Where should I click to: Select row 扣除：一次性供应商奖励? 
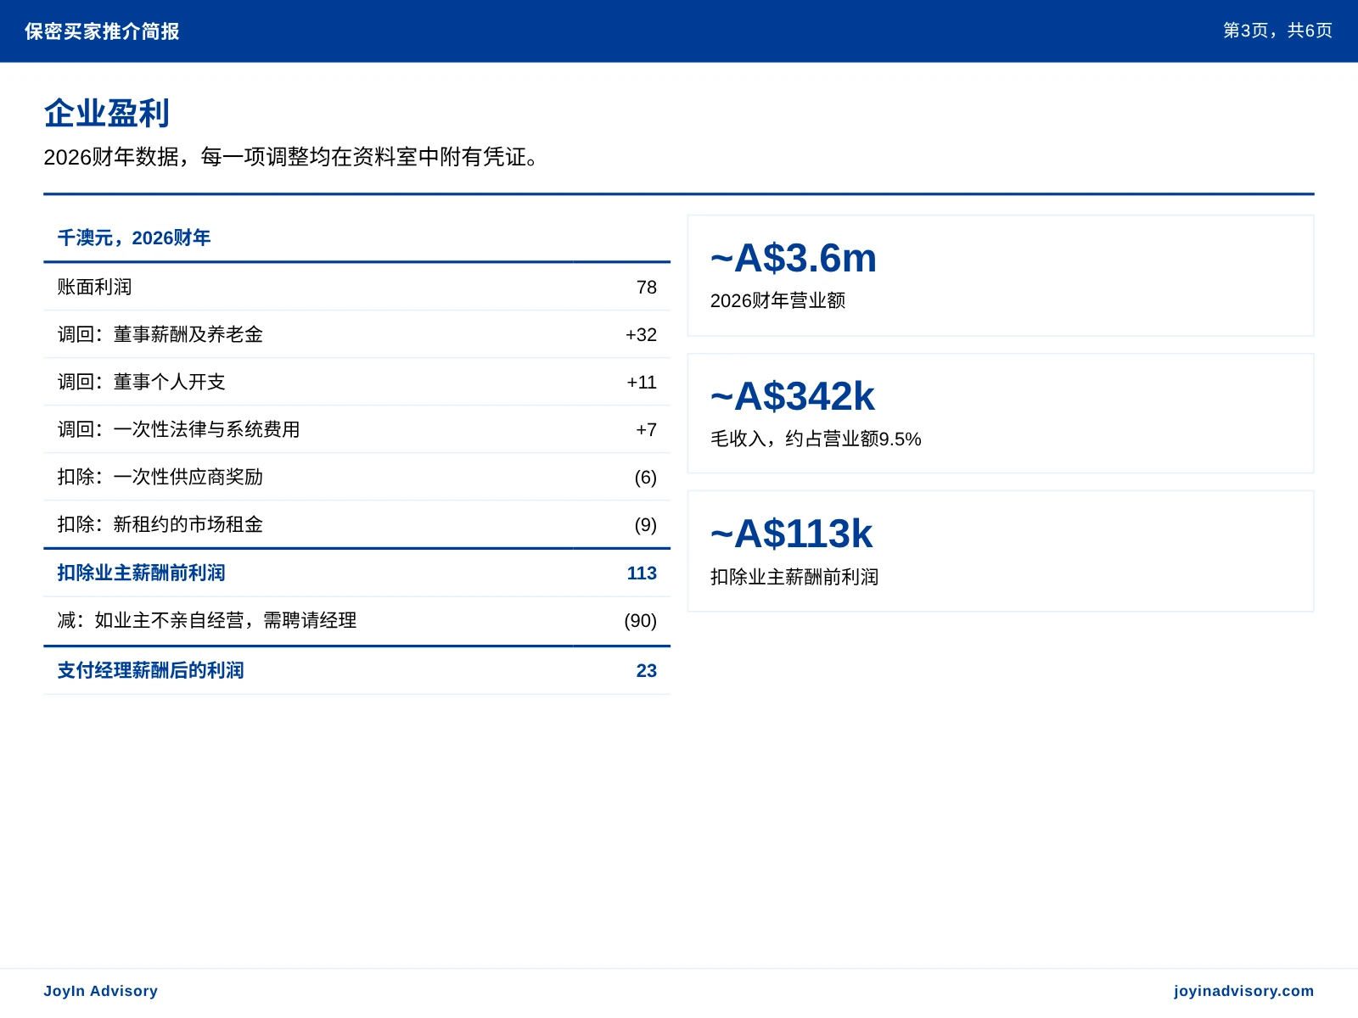coord(356,477)
